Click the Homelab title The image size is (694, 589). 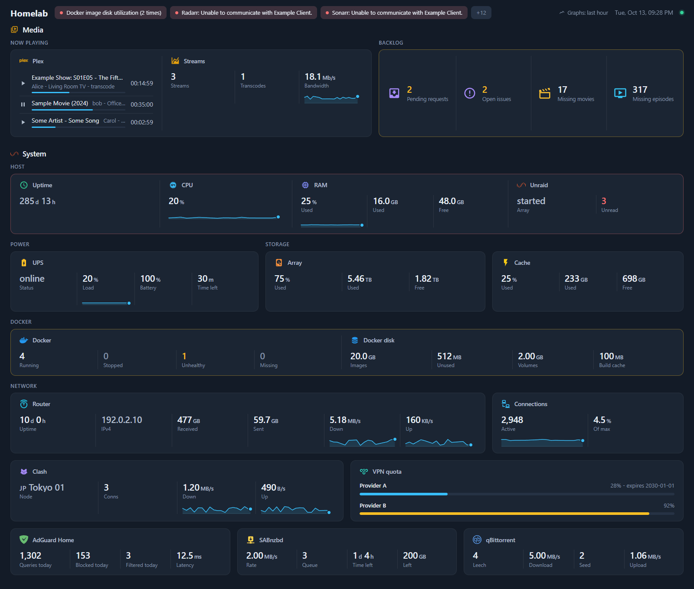click(x=29, y=13)
